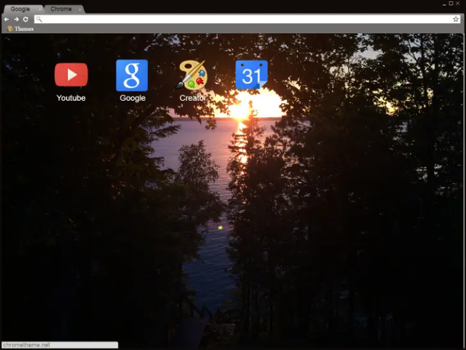
Task: Open the Calendar 31 app icon
Action: 251,75
